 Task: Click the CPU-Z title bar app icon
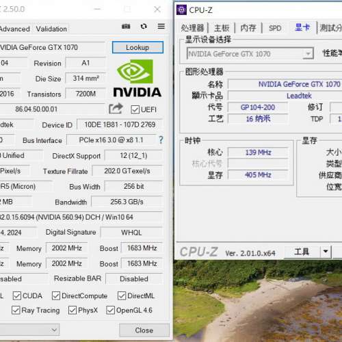coord(181,10)
